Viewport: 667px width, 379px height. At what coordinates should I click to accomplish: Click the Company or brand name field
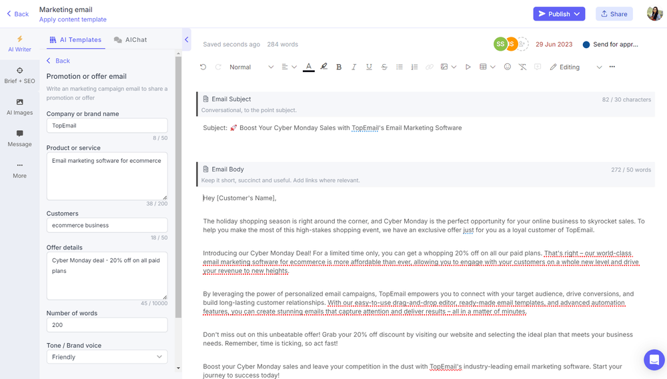tap(107, 125)
